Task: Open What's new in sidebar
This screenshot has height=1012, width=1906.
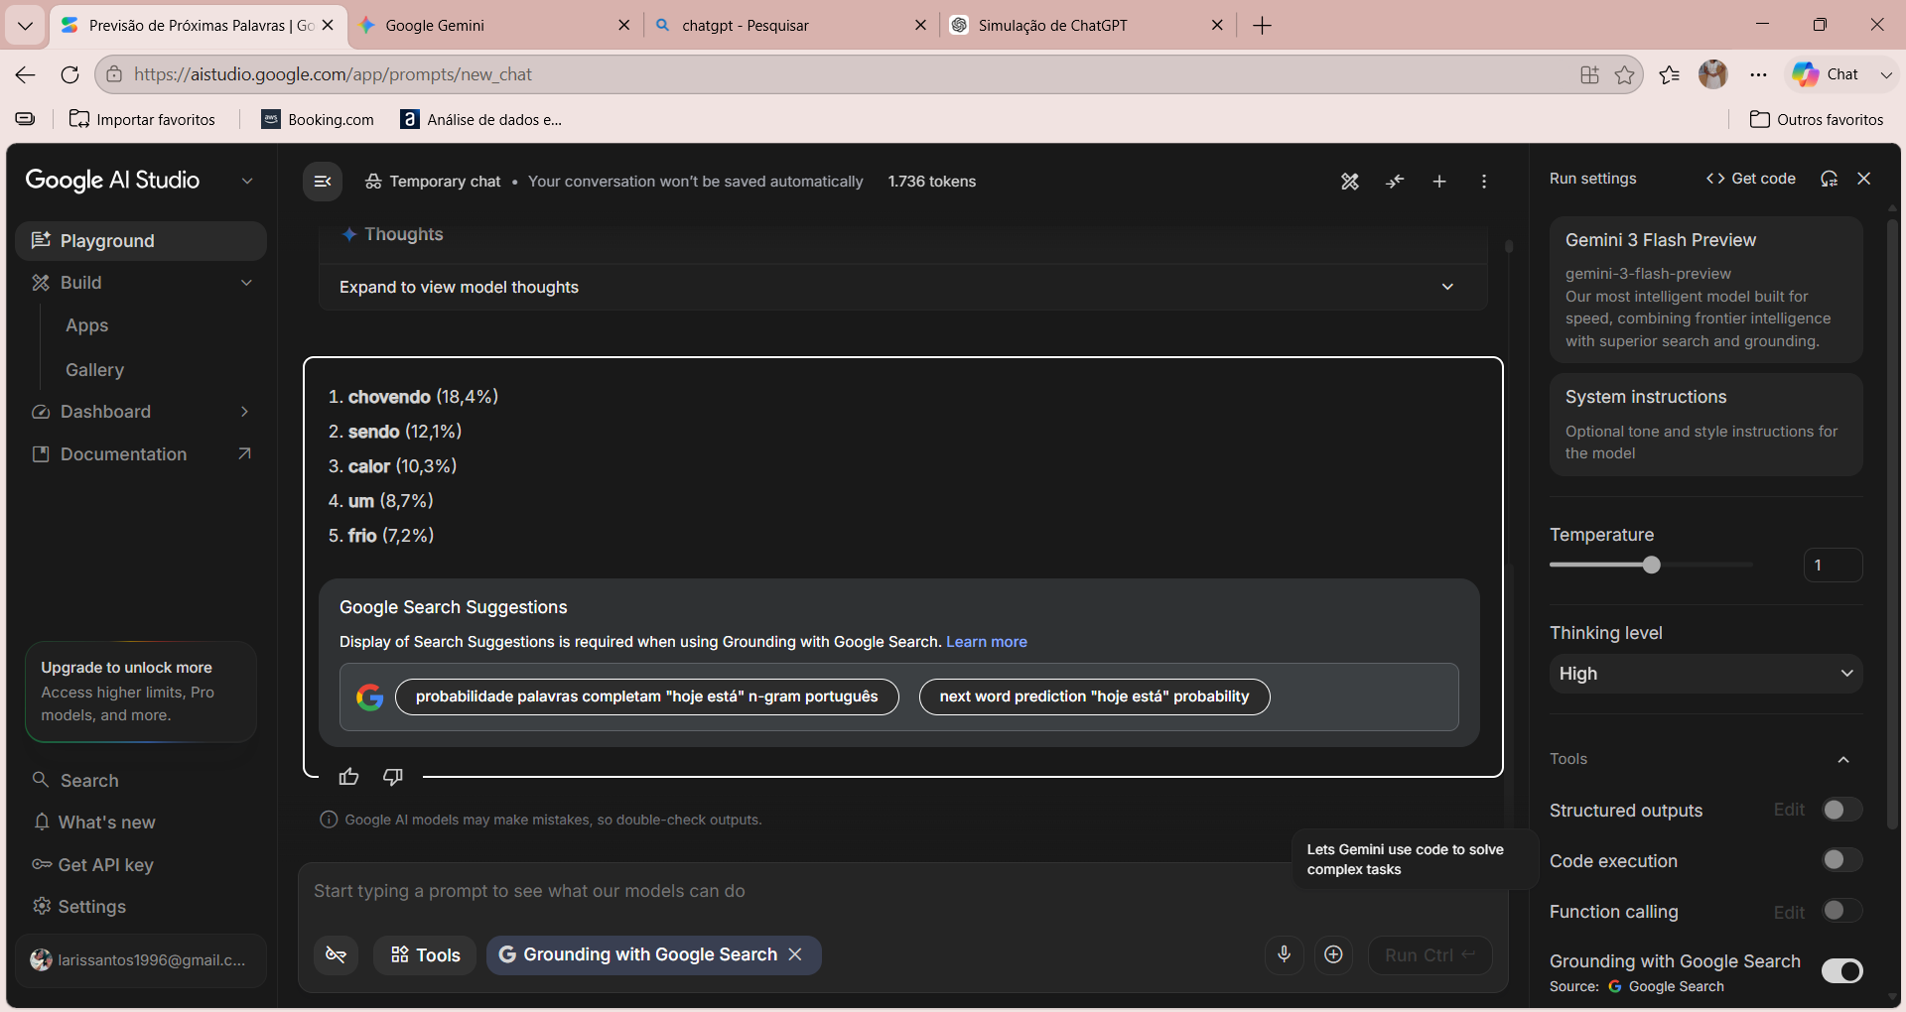Action: (x=141, y=822)
